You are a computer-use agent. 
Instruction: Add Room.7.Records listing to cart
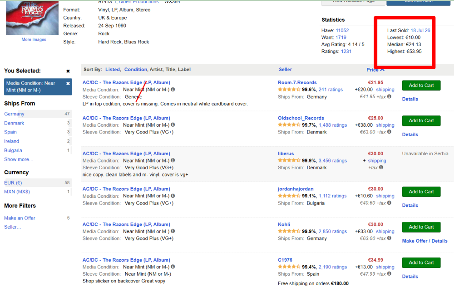[421, 86]
